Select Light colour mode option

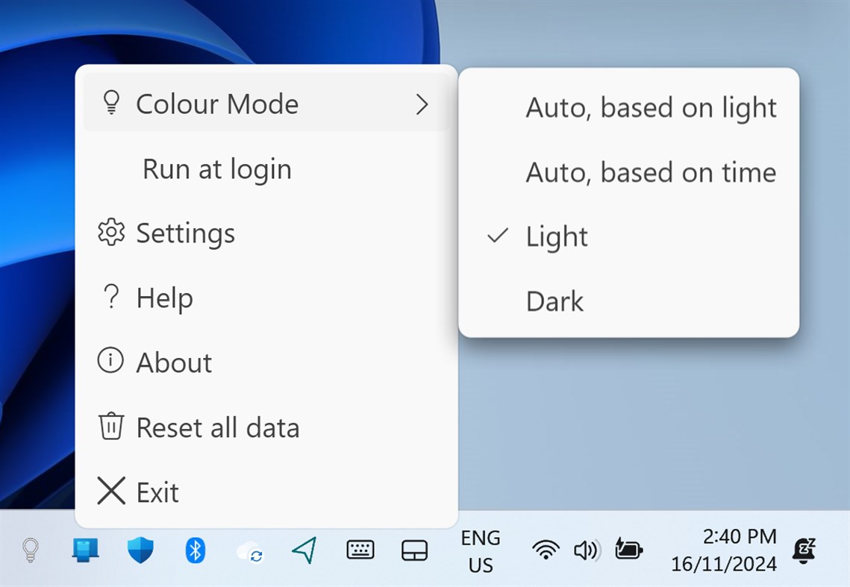coord(557,237)
